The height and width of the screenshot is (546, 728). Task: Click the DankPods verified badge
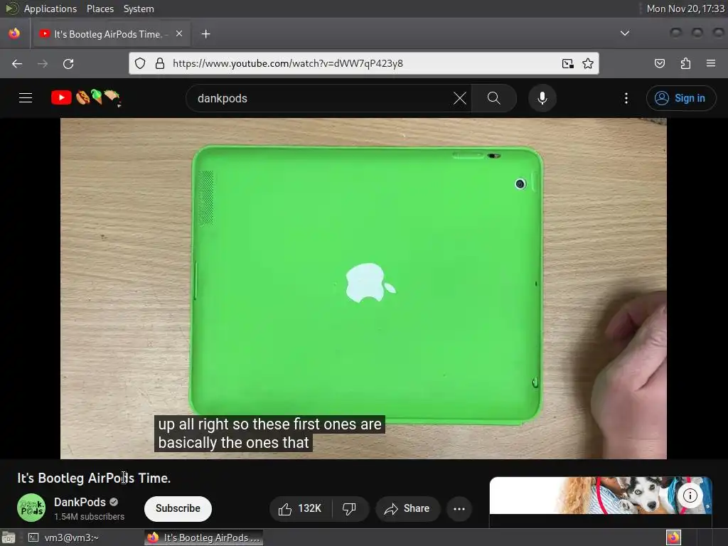114,502
